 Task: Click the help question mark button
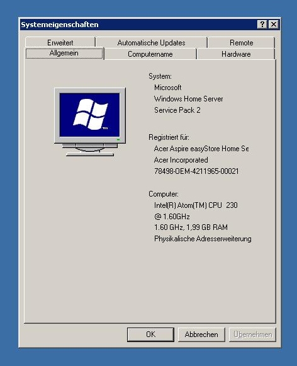coord(262,25)
